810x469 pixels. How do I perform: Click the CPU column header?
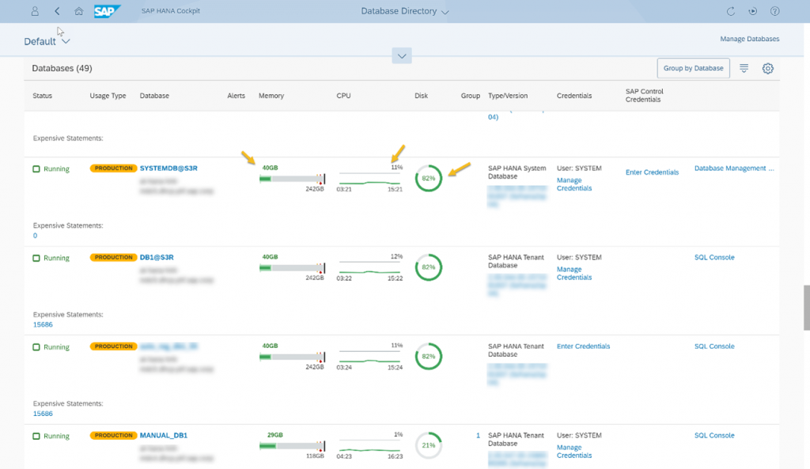343,96
